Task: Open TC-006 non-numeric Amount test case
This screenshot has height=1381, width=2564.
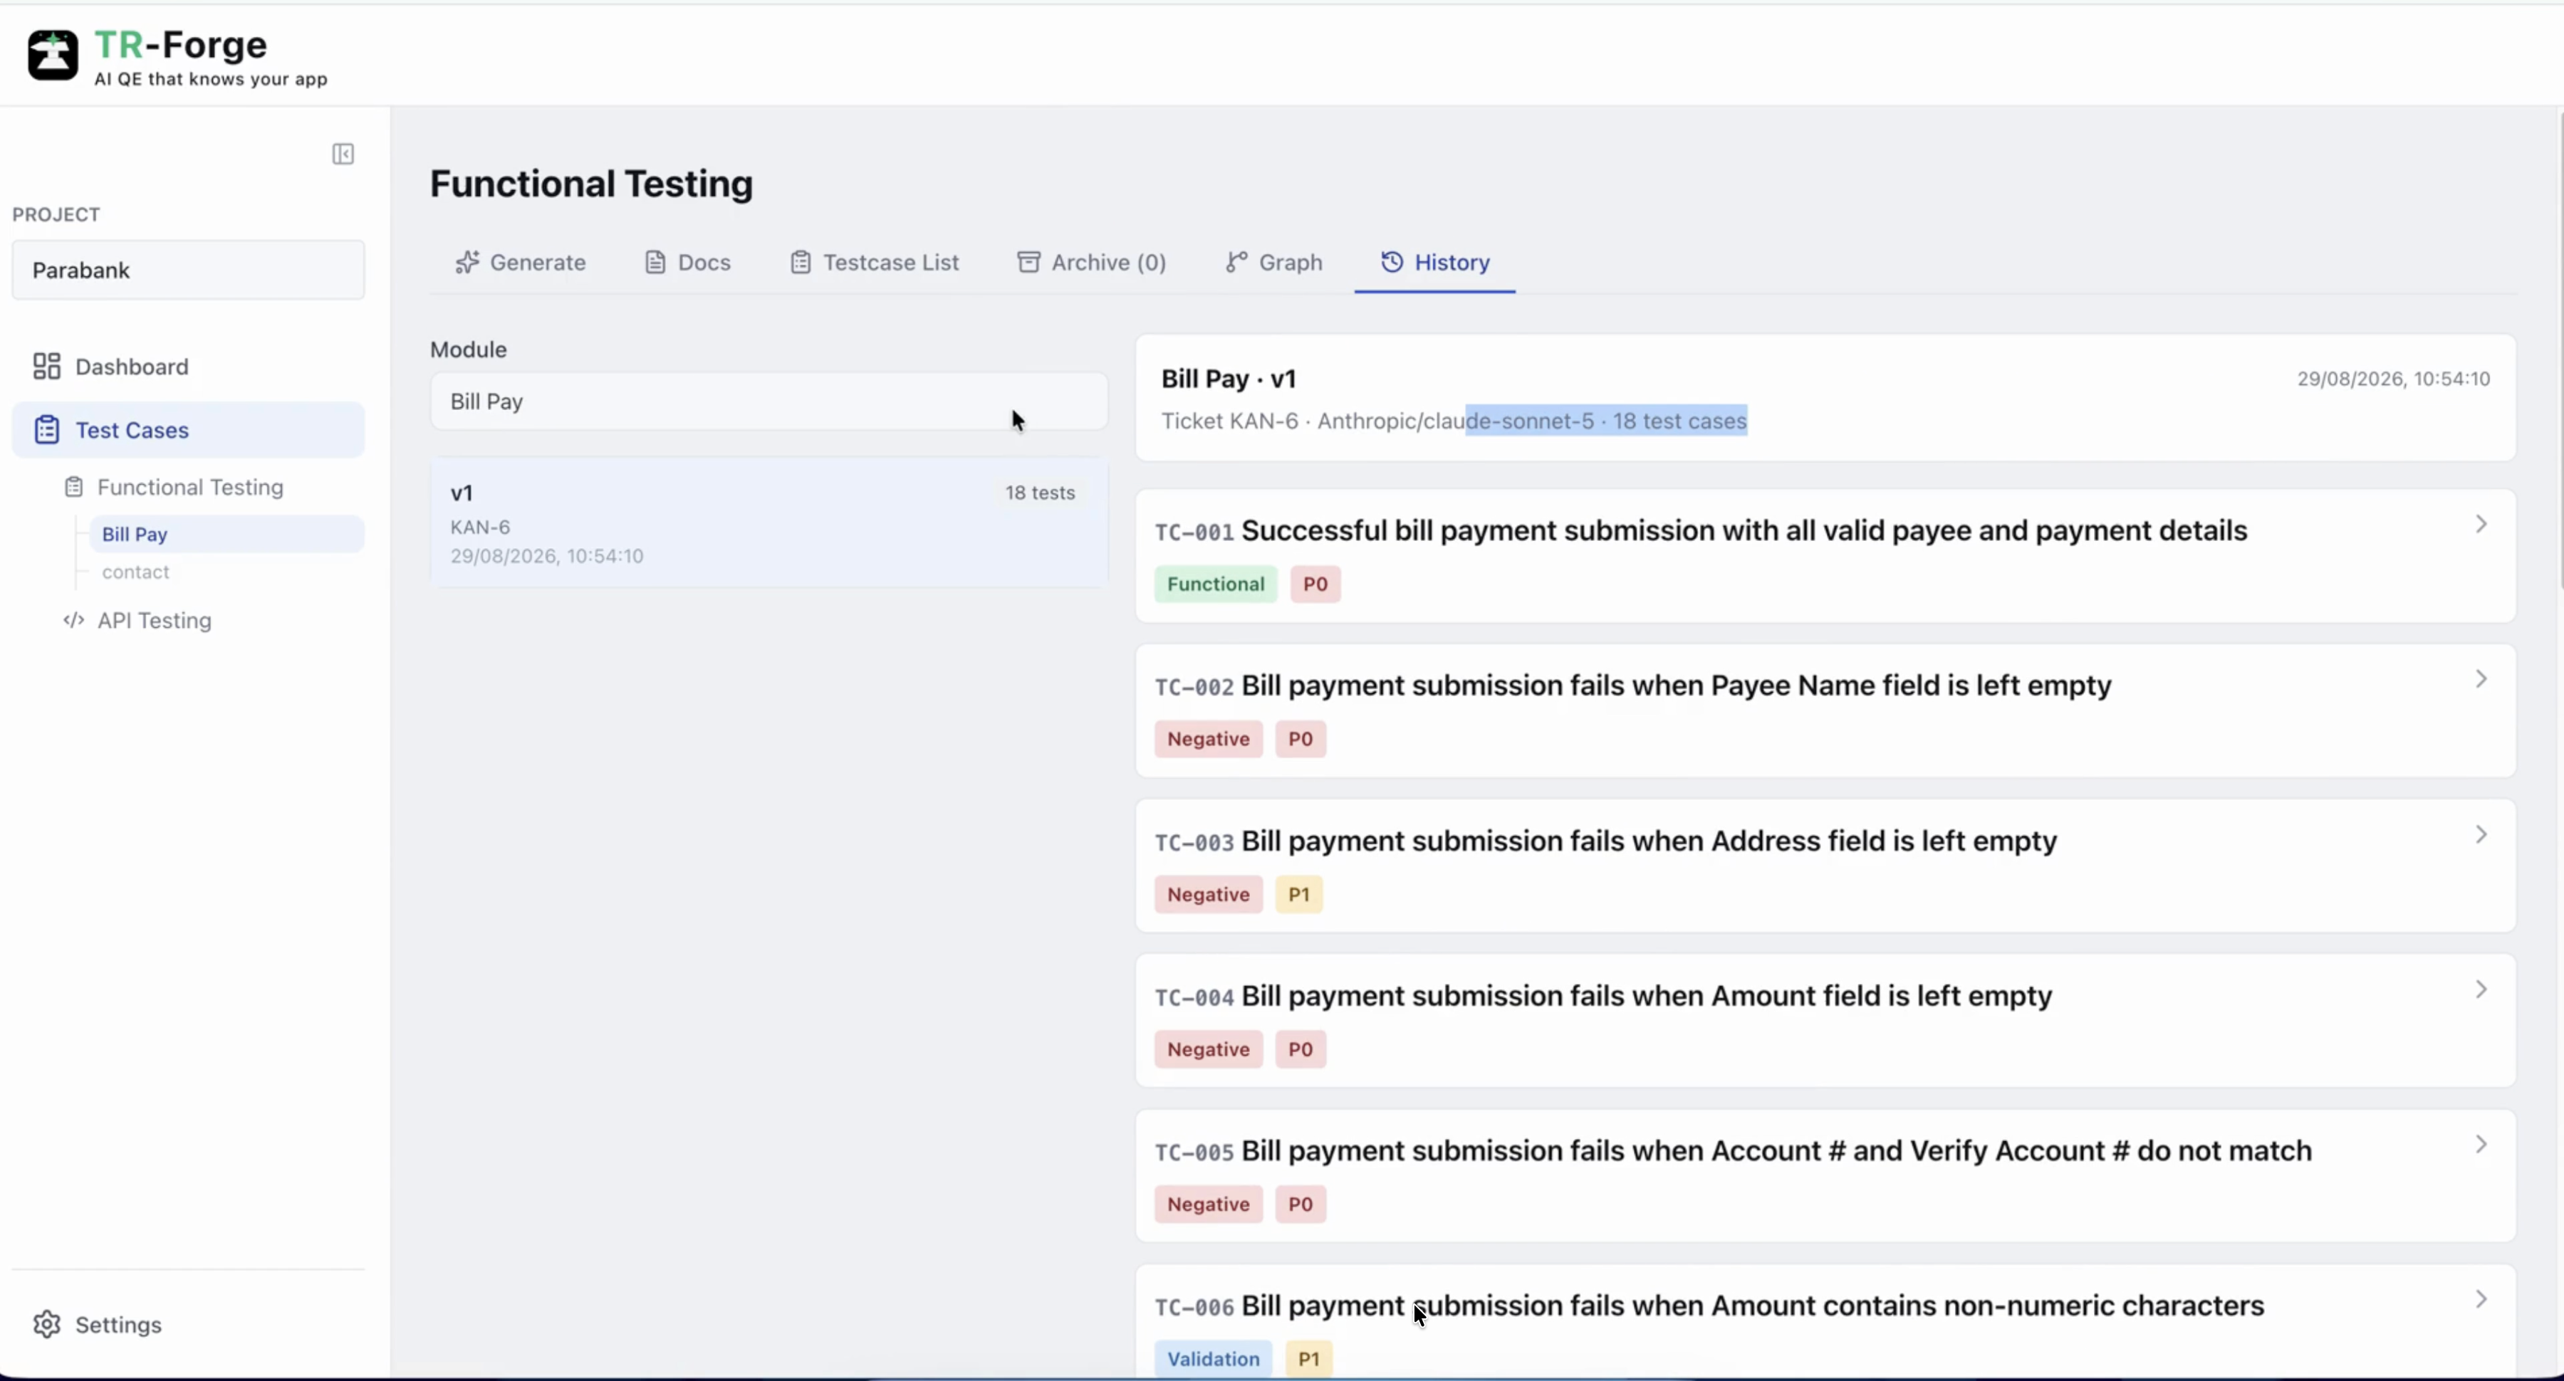Action: tap(1825, 1323)
